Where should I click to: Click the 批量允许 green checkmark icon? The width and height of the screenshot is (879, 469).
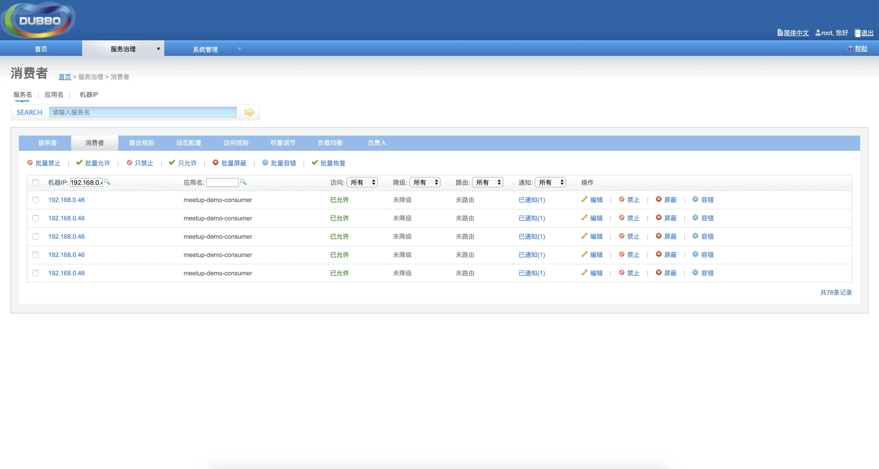click(79, 163)
